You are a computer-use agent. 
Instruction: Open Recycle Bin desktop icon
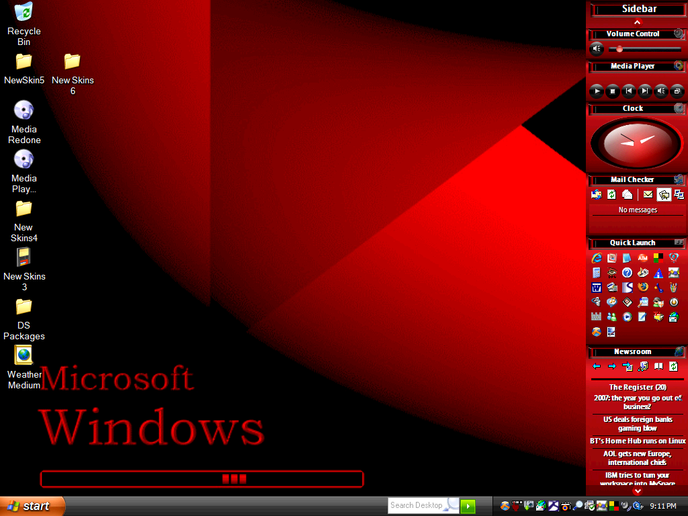tap(24, 24)
